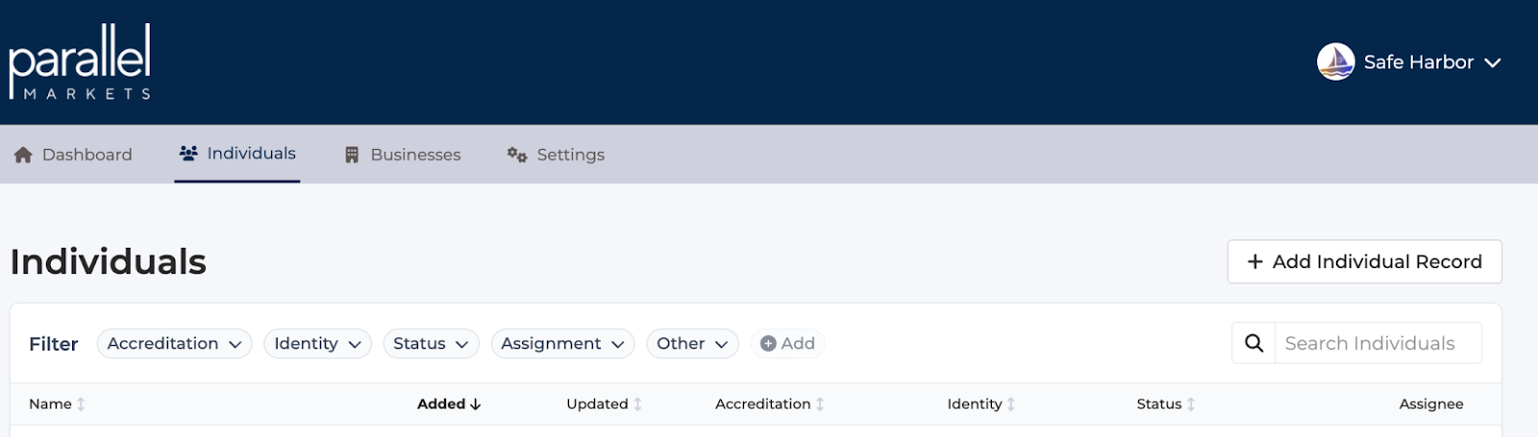The image size is (1538, 437).
Task: Click the Safe Harbor sailboat avatar
Action: [x=1335, y=62]
